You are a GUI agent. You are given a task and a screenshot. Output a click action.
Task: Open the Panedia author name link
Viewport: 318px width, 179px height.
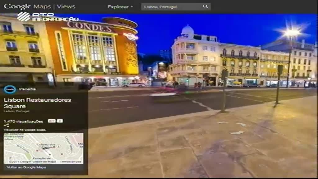click(27, 89)
